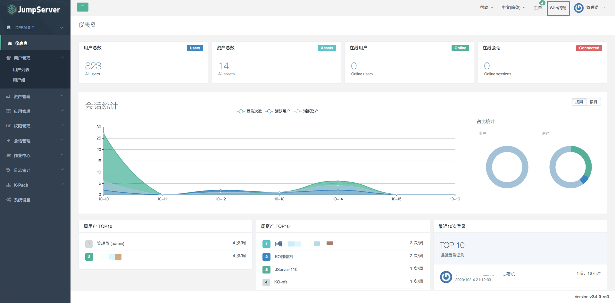The width and height of the screenshot is (615, 303).
Task: Click the blue Users badge
Action: 195,48
